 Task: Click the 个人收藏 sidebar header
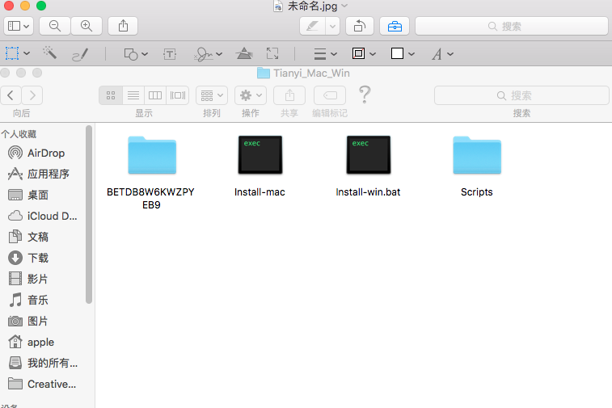point(19,134)
